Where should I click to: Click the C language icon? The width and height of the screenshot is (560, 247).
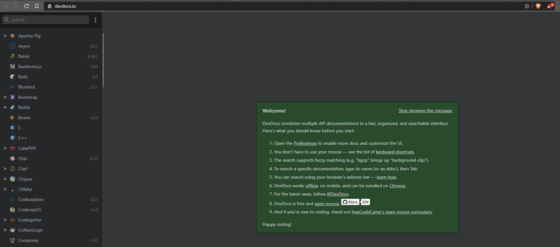[x=12, y=128]
